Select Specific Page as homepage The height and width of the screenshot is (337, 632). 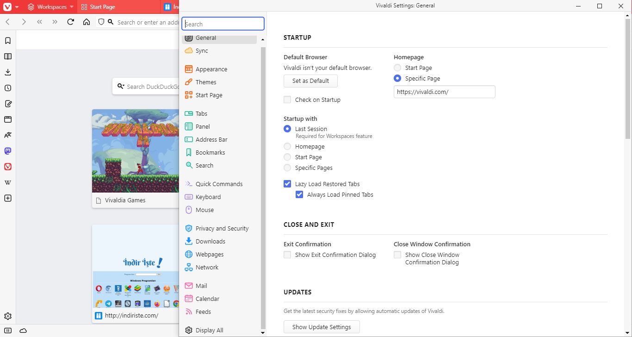[397, 78]
